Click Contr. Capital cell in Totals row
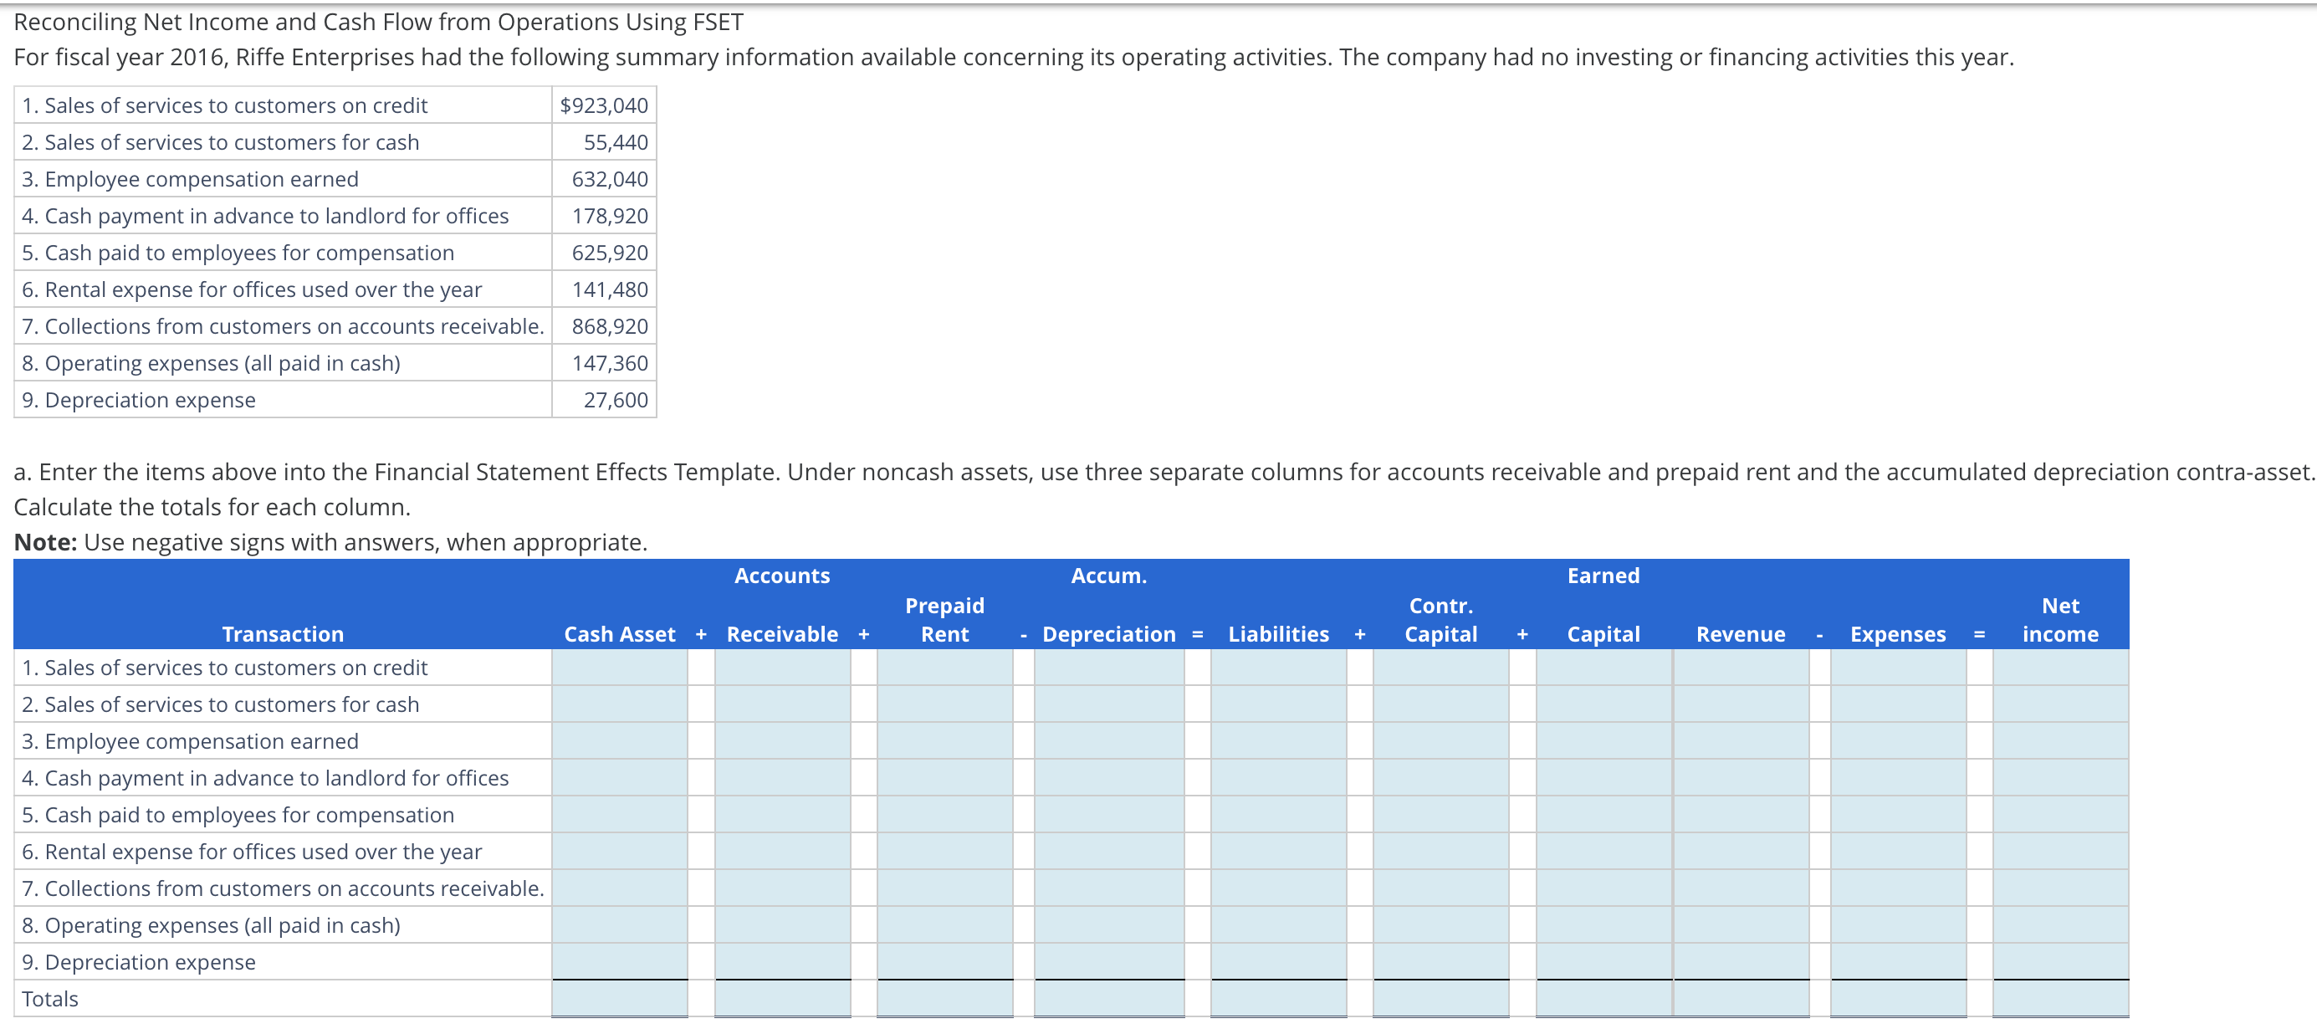This screenshot has height=1034, width=2317. (x=1440, y=1000)
